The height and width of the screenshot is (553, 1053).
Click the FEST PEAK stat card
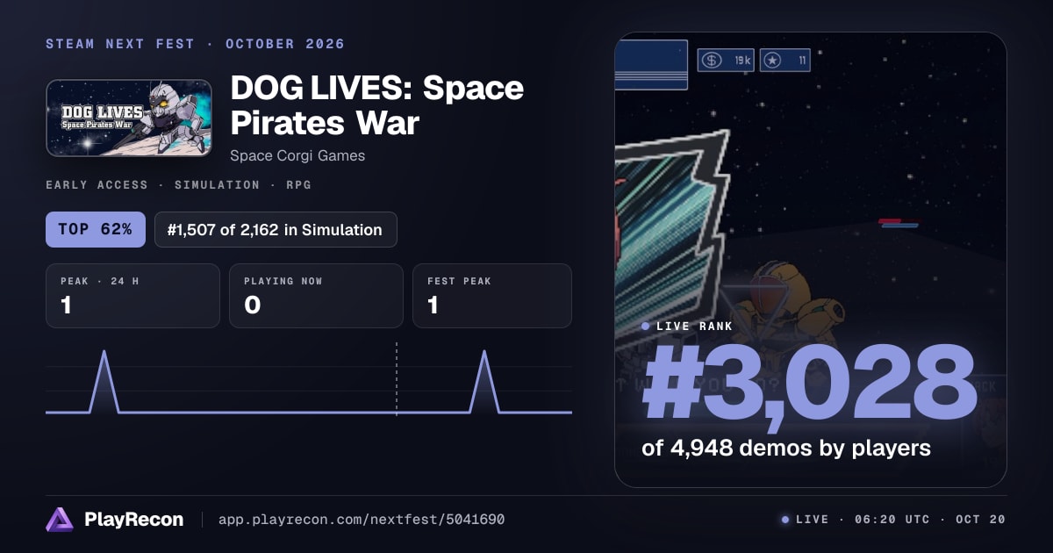(x=492, y=296)
